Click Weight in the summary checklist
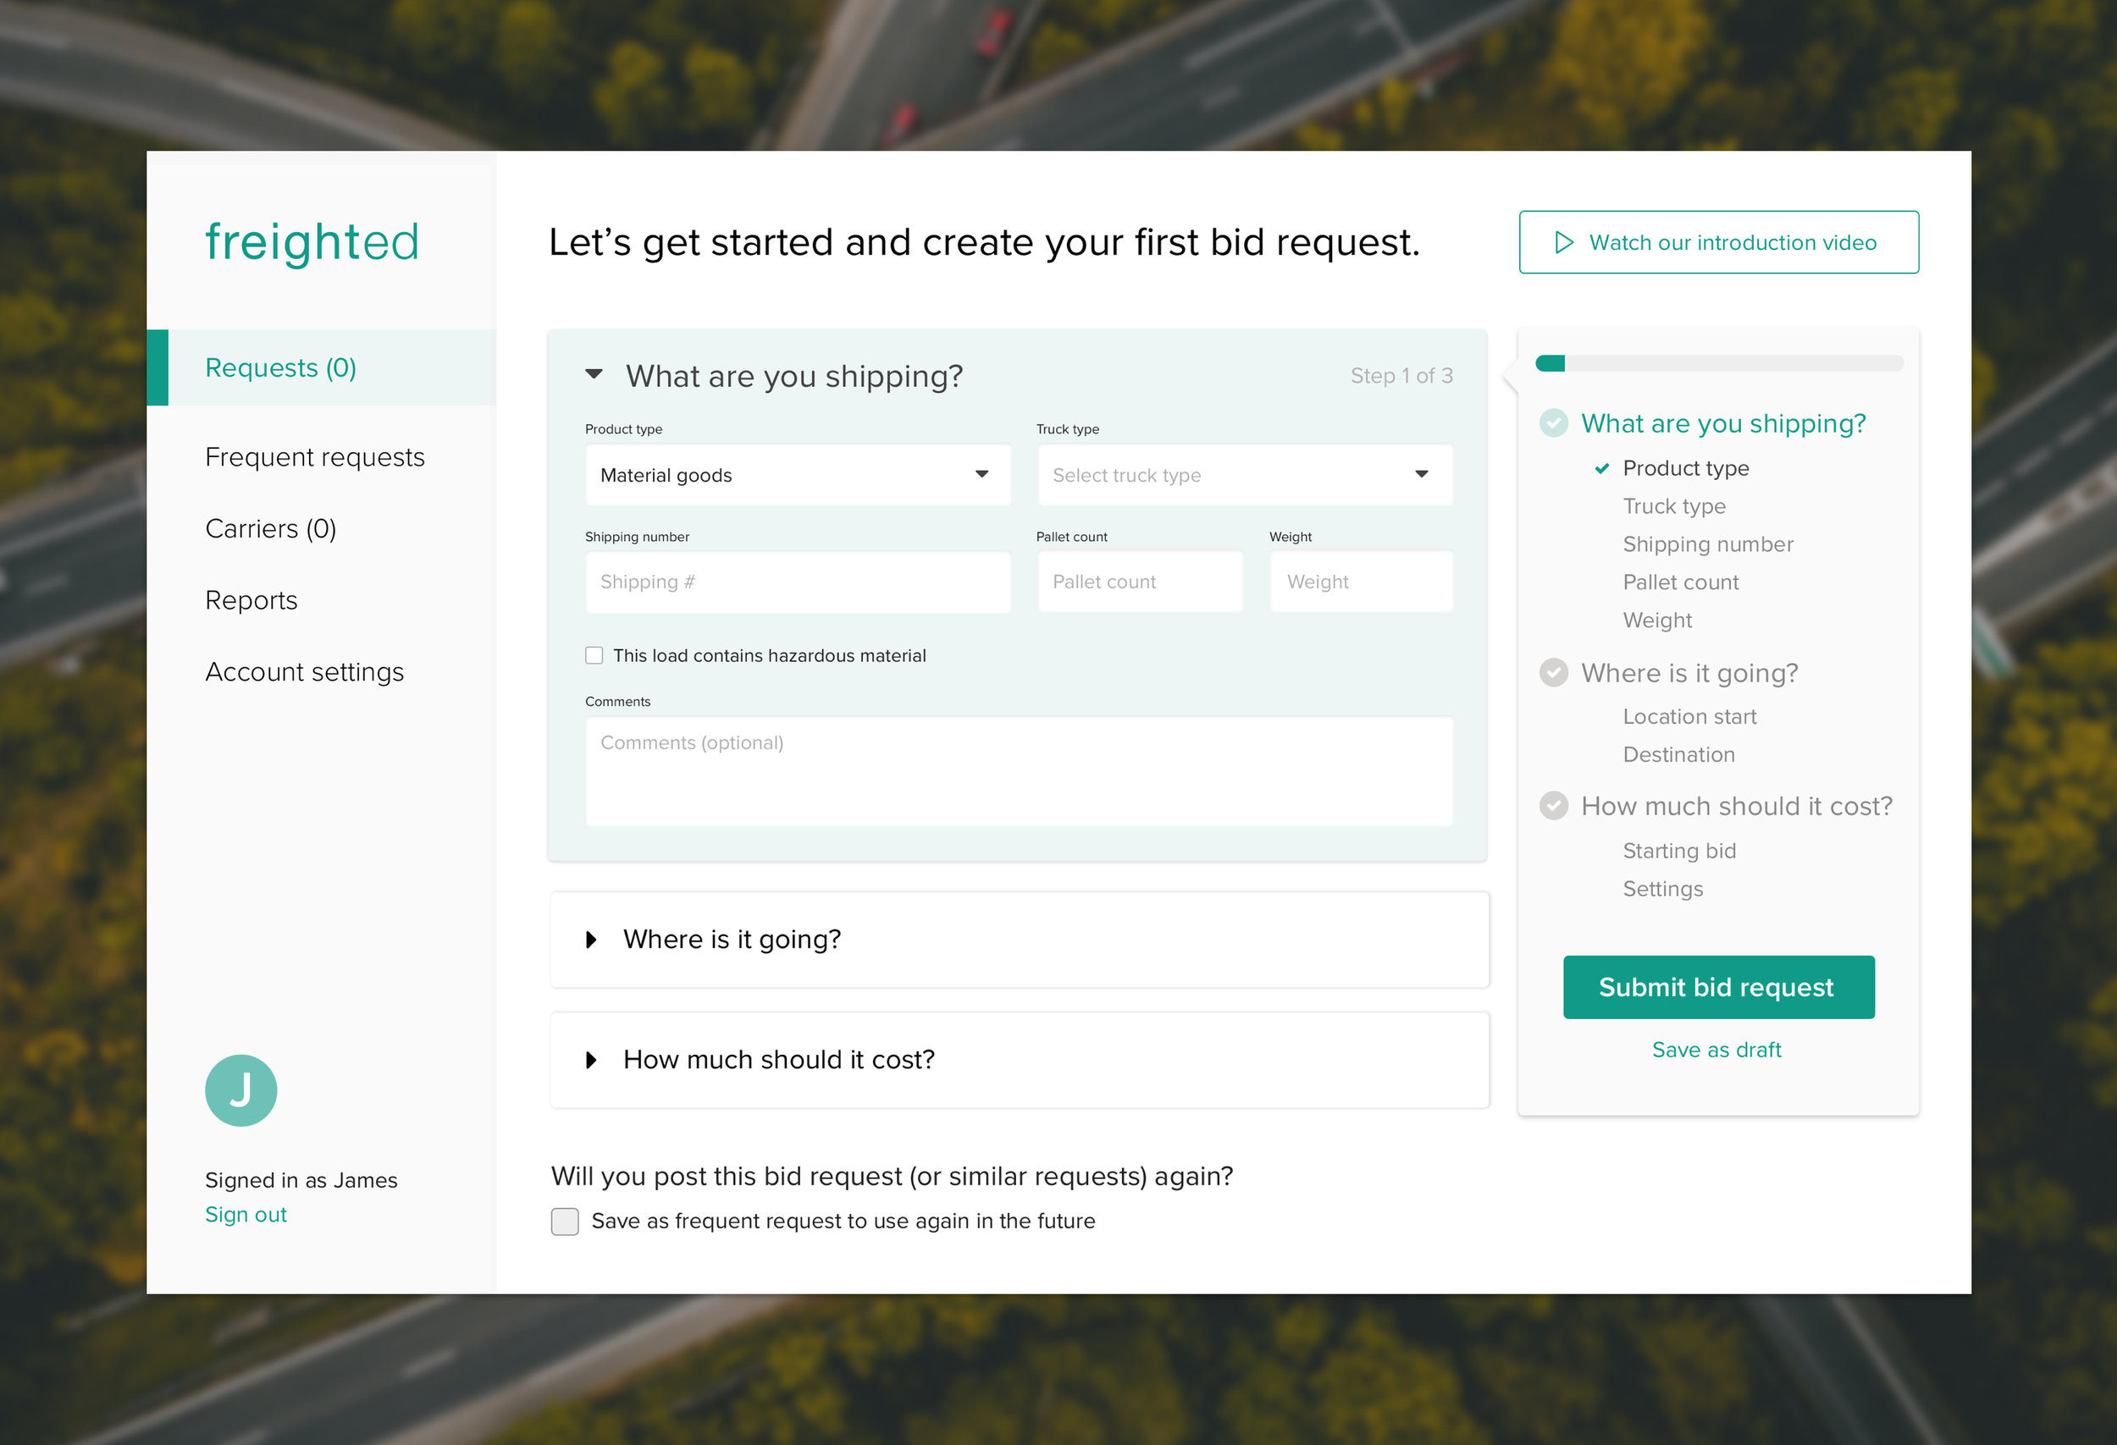 pos(1657,620)
